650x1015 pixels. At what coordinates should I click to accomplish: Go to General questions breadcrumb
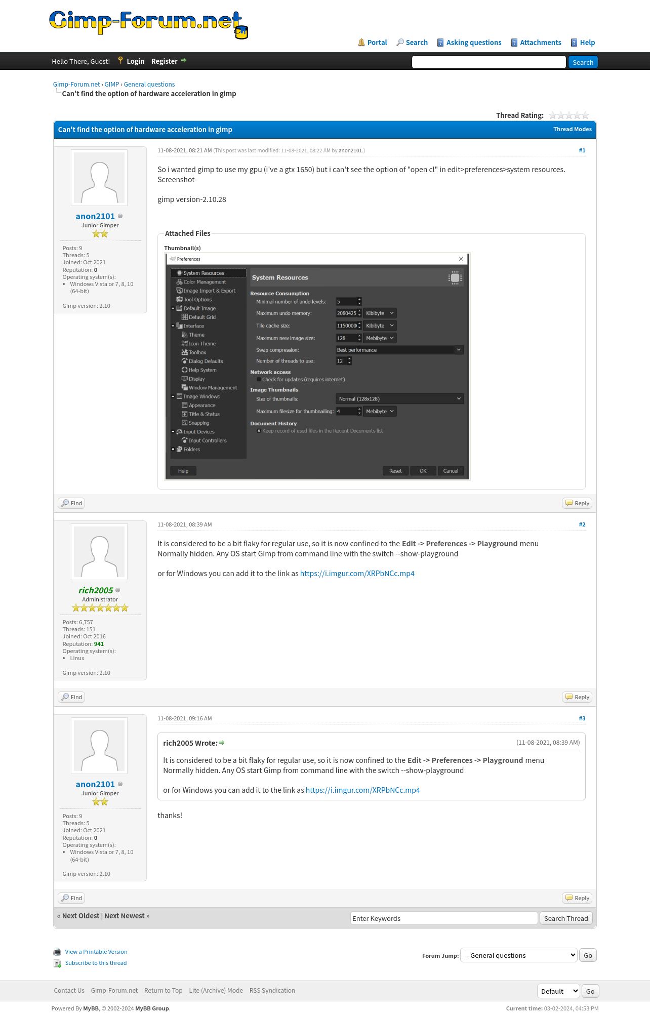[x=149, y=84]
